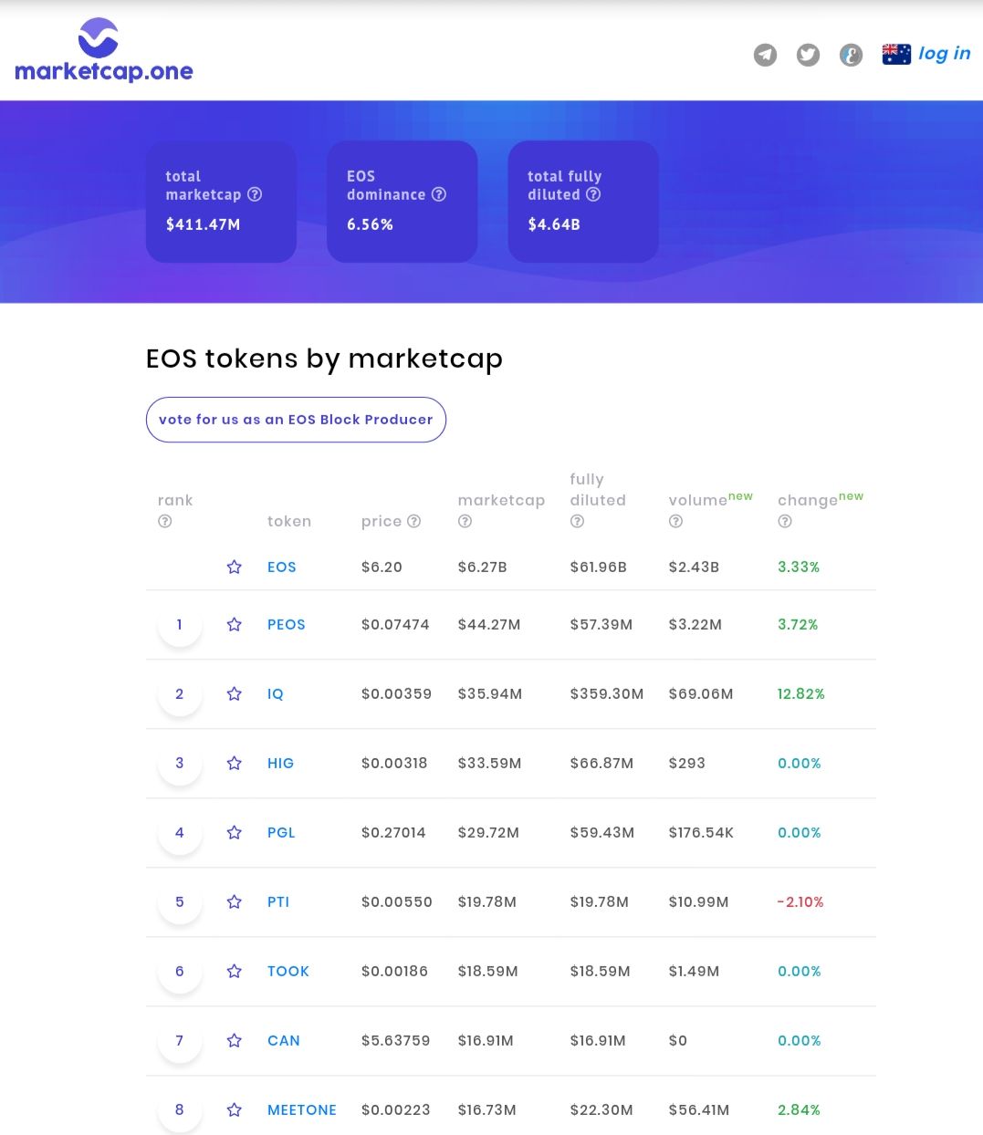Click rank 5 circle badge
Image resolution: width=983 pixels, height=1135 pixels.
(180, 902)
